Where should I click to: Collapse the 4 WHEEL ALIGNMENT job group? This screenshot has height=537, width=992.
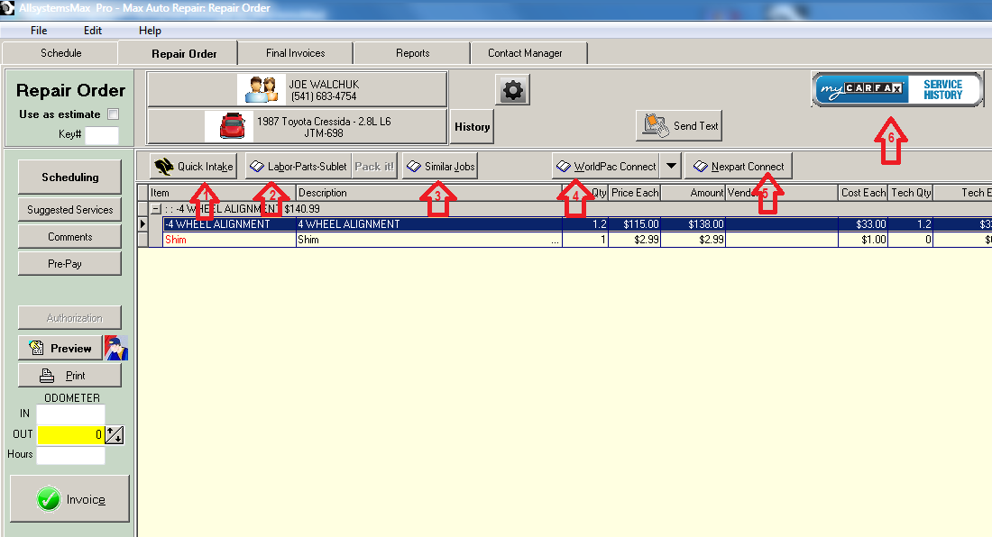coord(156,209)
